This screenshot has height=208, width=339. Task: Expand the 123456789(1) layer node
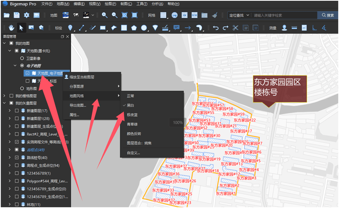click(x=9, y=173)
